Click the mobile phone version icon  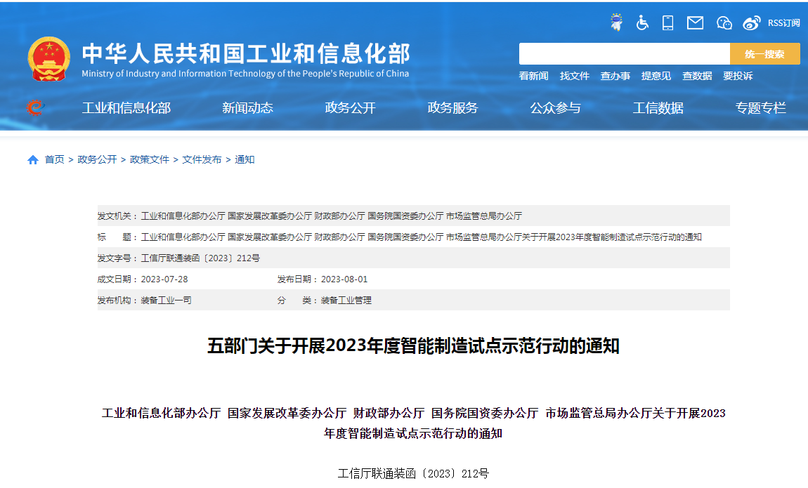(x=667, y=23)
